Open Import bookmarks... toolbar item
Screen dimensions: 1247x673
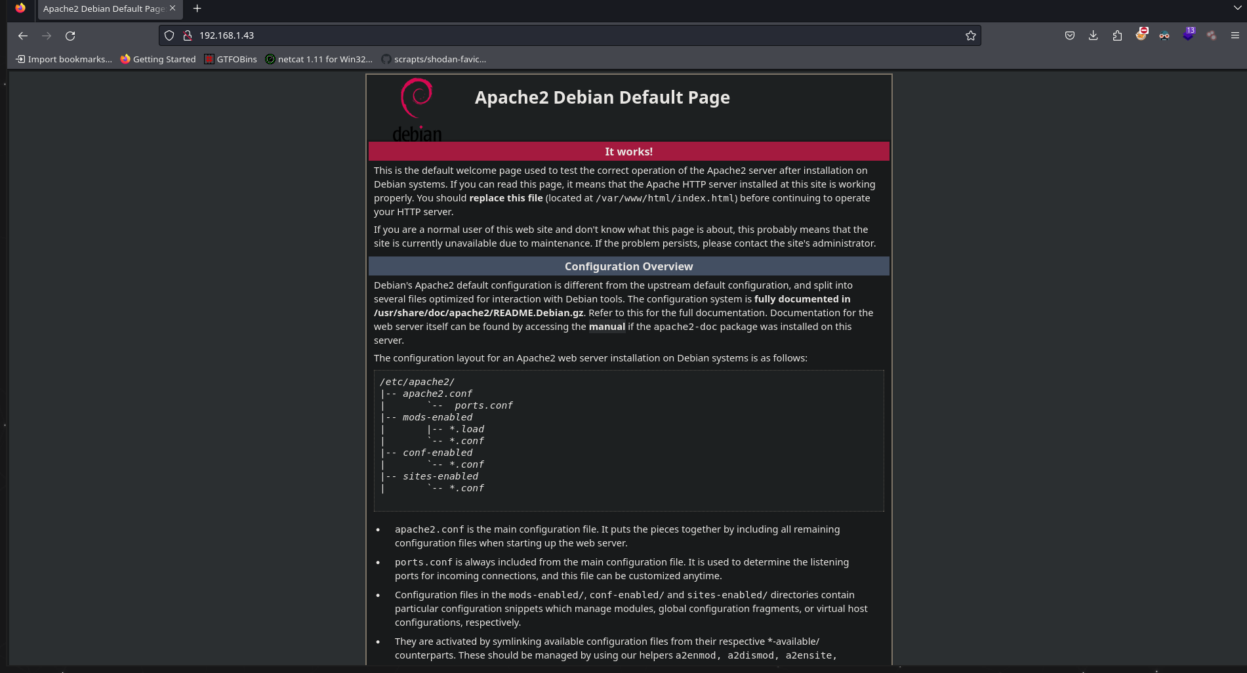pyautogui.click(x=64, y=59)
